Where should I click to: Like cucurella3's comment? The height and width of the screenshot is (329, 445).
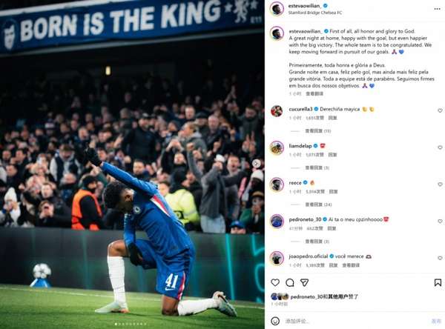click(440, 110)
